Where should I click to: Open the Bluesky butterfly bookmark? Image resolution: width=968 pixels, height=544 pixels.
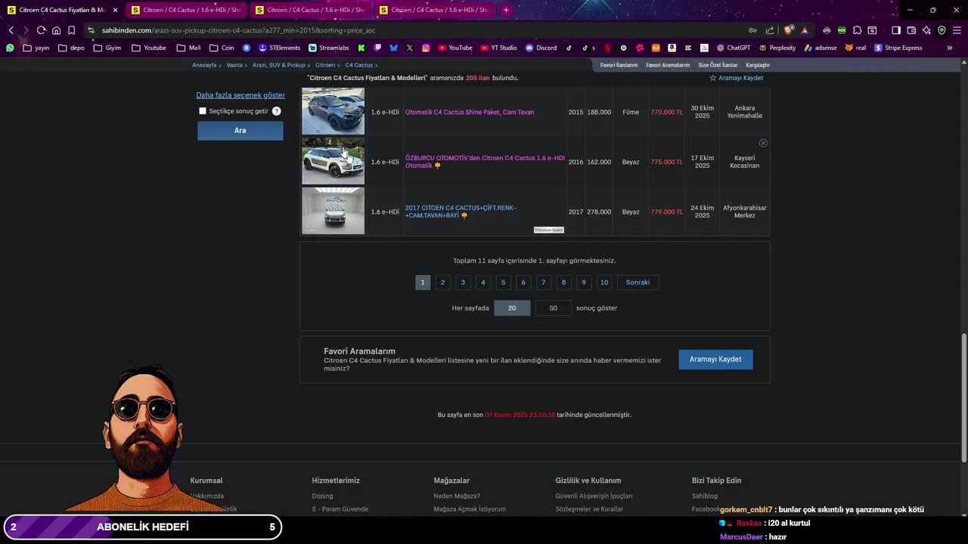(393, 48)
